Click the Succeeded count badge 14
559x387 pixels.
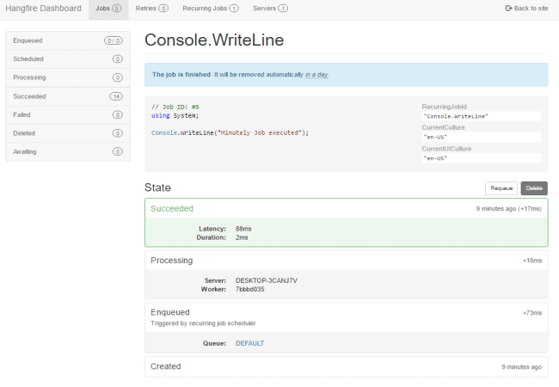click(x=116, y=96)
